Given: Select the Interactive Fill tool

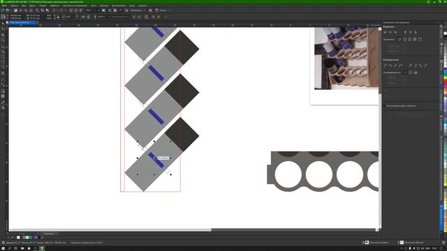Looking at the screenshot, I should [3, 108].
